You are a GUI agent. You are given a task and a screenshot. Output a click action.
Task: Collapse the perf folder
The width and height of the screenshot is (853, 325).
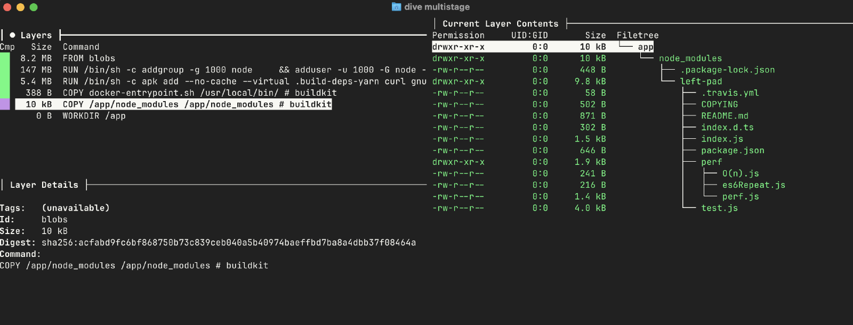coord(711,162)
